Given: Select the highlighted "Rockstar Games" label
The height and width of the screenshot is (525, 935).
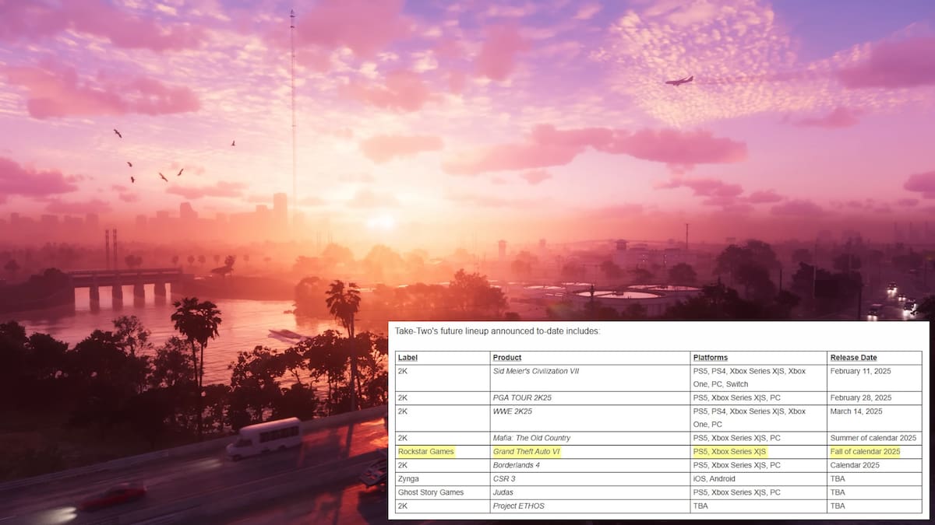Looking at the screenshot, I should coord(425,451).
